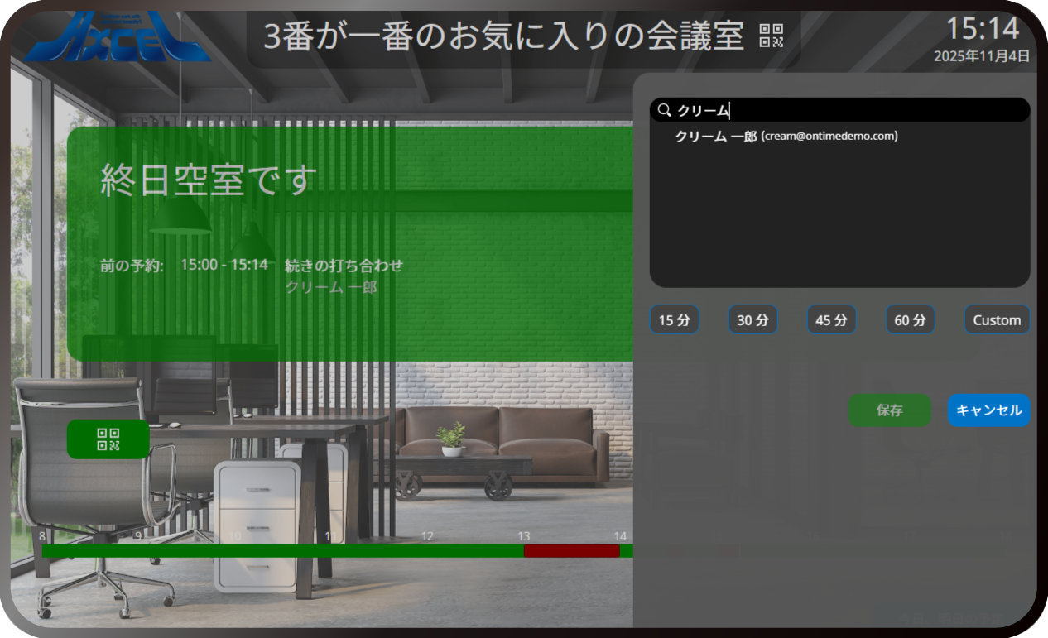Click the 13 hour marker on timeline
This screenshot has width=1048, height=638.
pyautogui.click(x=523, y=536)
